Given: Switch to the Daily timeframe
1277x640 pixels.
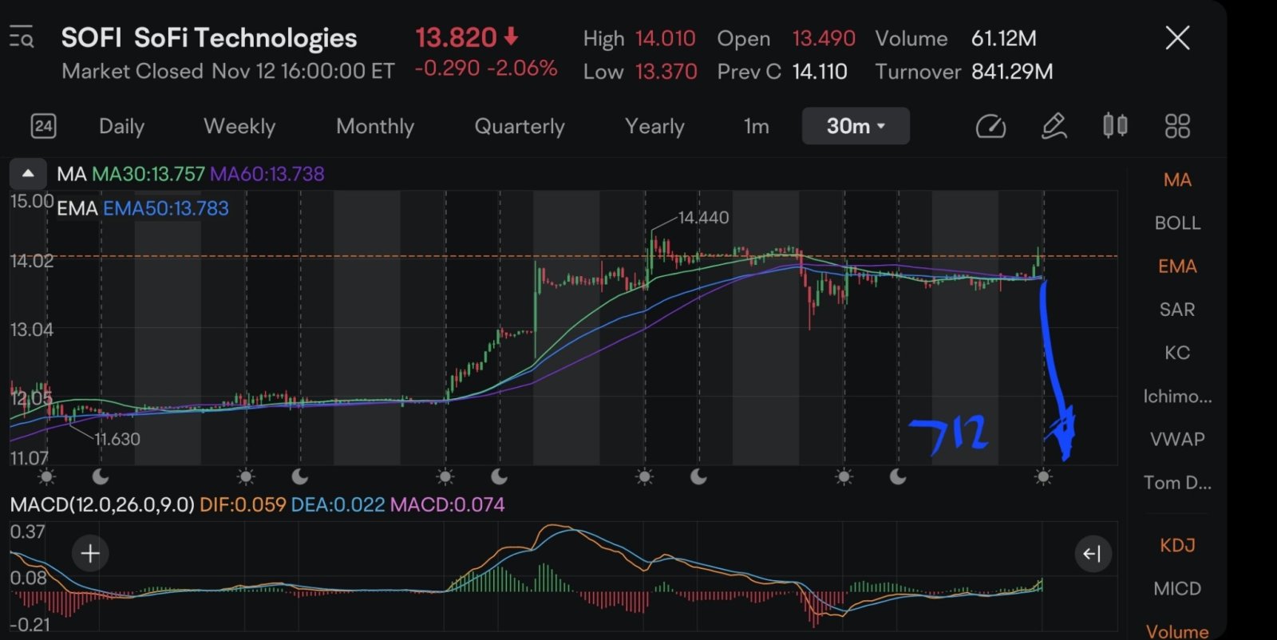Looking at the screenshot, I should 121,126.
